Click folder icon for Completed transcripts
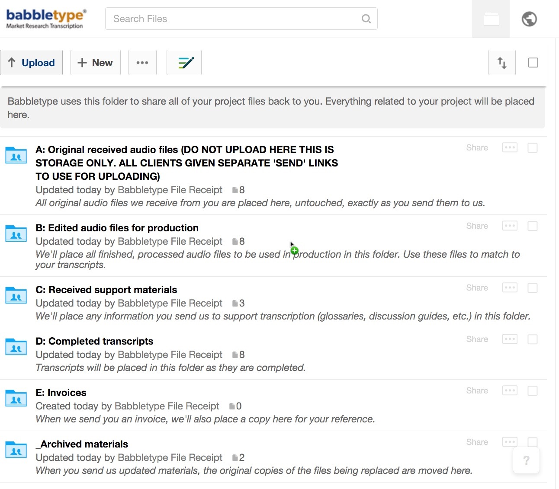This screenshot has height=489, width=559. pyautogui.click(x=16, y=346)
